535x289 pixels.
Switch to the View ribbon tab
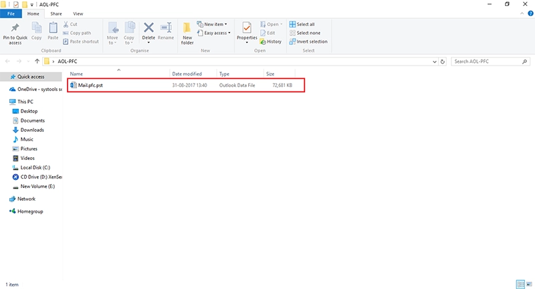pyautogui.click(x=78, y=13)
